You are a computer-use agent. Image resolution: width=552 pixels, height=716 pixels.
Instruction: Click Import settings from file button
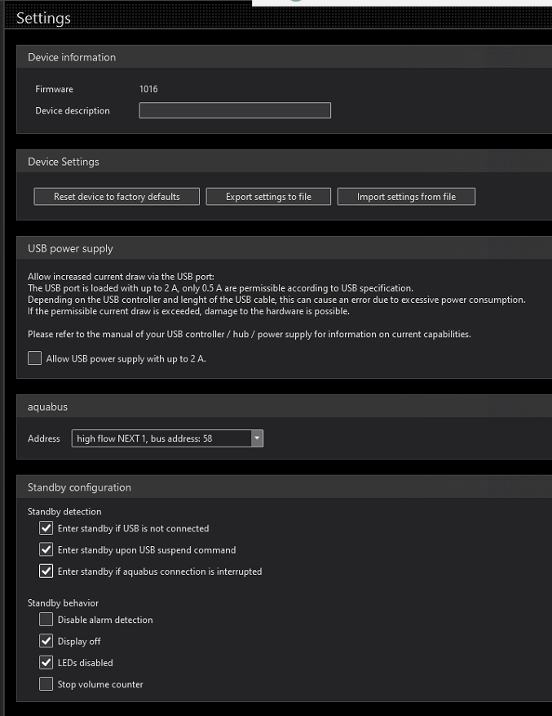405,197
